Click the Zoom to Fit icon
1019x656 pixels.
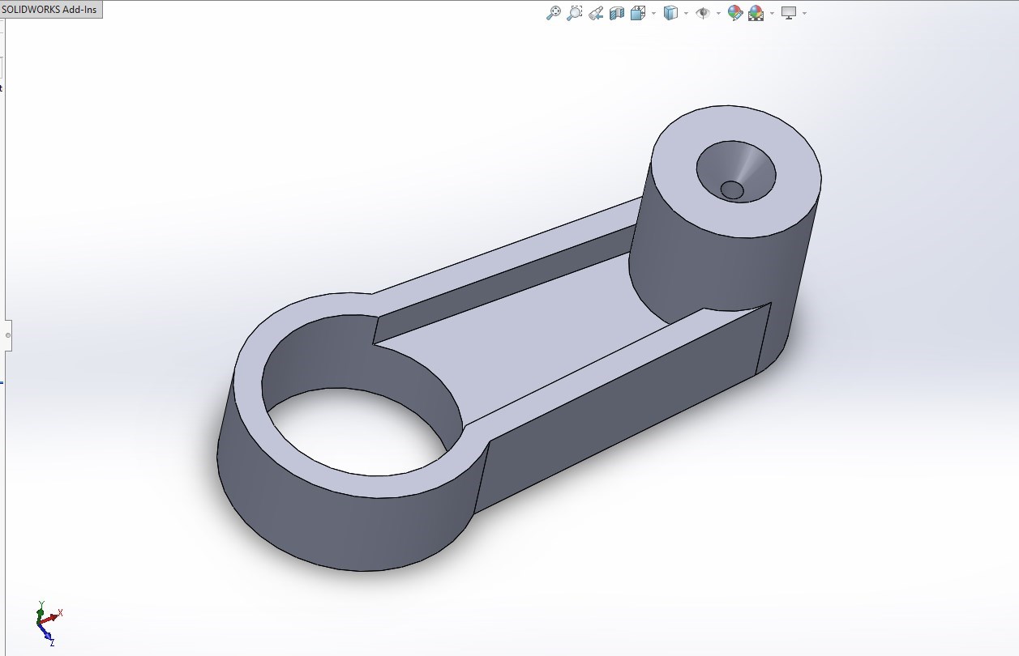(x=554, y=13)
